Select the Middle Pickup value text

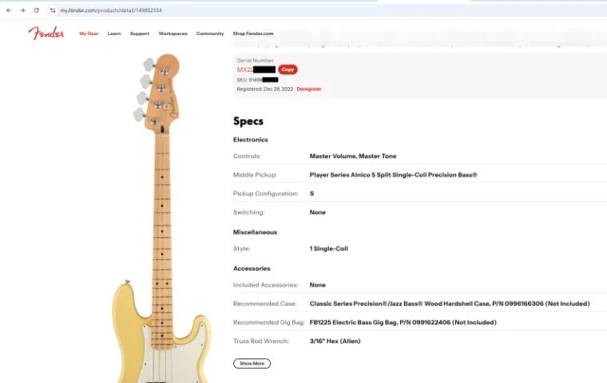pyautogui.click(x=393, y=175)
